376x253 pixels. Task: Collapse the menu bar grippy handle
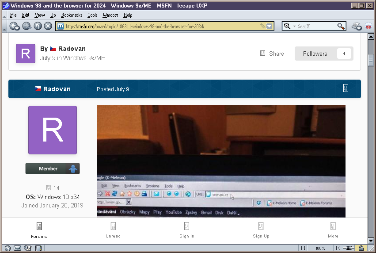pos(4,15)
